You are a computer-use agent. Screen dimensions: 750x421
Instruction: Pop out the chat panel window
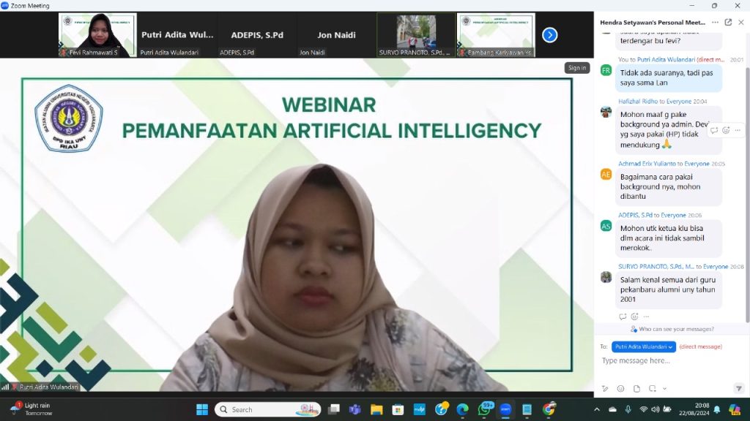click(729, 22)
